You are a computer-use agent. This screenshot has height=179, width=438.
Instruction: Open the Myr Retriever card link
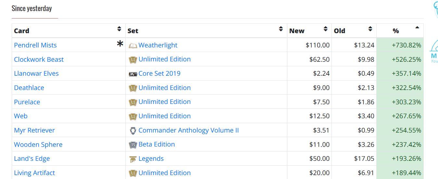34,130
